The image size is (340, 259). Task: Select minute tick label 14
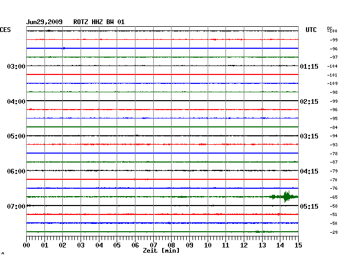280,245
